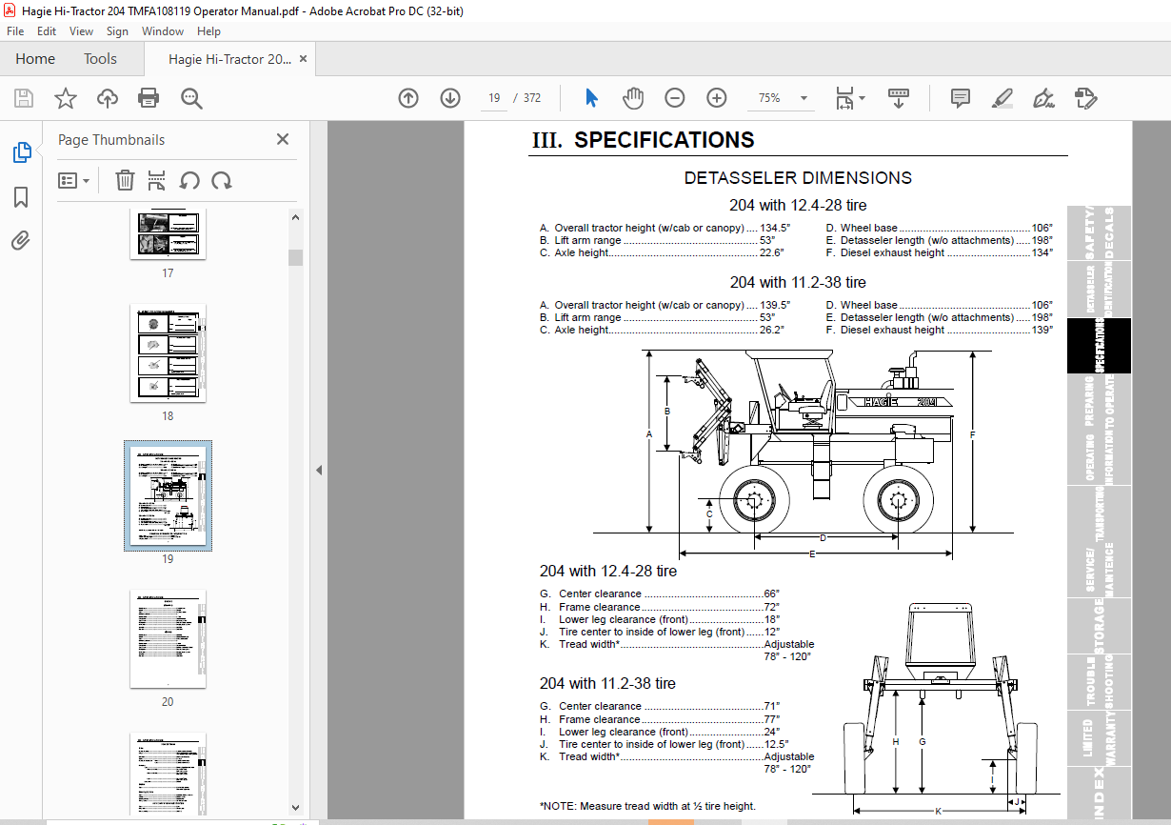Click the thumbnails scrollbar handle
The width and height of the screenshot is (1171, 825).
click(x=295, y=257)
